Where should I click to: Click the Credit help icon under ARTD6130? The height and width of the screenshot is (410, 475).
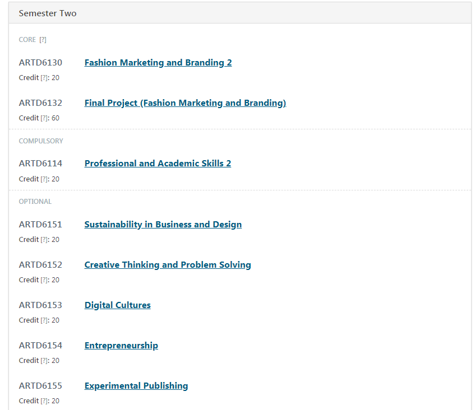pos(44,78)
